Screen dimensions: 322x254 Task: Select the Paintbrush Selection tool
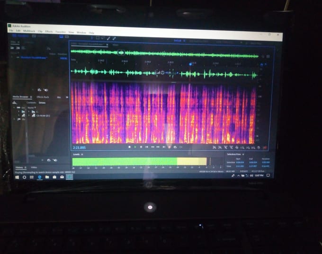108,38
